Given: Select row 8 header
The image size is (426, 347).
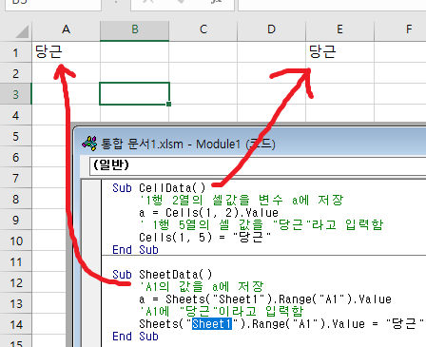Looking at the screenshot, I should point(16,199).
